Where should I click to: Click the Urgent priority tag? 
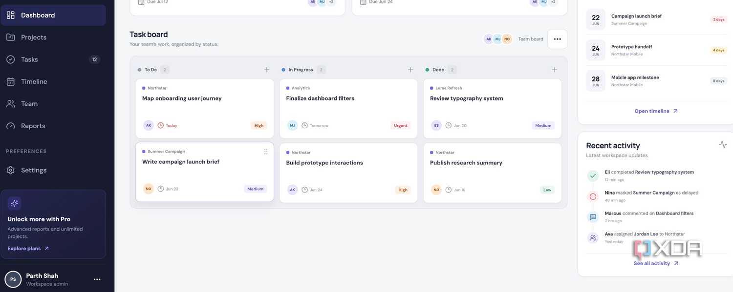(401, 125)
